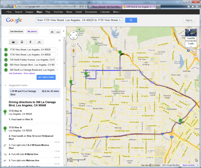Click the main Google Maps search field
Viewport: 201px width, 168px height.
[x=79, y=20]
